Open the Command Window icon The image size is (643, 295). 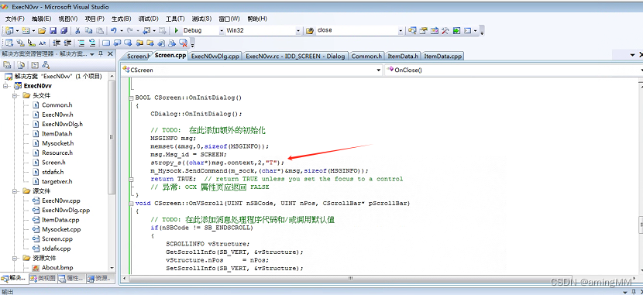[467, 30]
